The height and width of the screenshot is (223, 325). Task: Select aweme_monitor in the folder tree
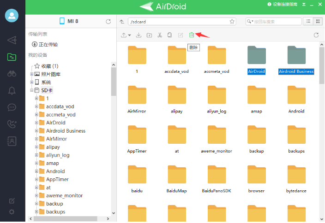pos(64,195)
